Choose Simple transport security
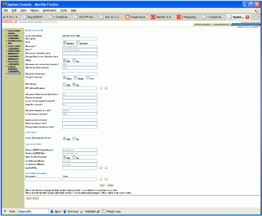The height and width of the screenshot is (216, 262). (76, 78)
